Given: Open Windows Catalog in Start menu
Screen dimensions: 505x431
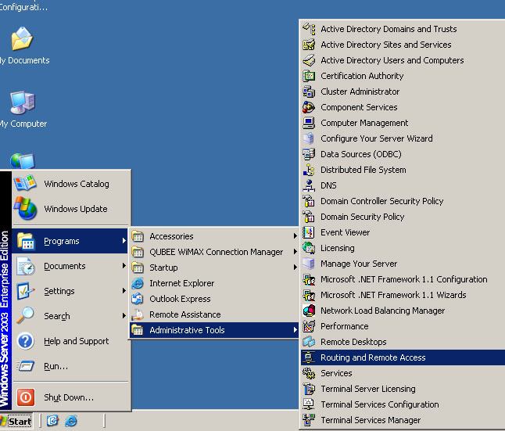Looking at the screenshot, I should [70, 184].
